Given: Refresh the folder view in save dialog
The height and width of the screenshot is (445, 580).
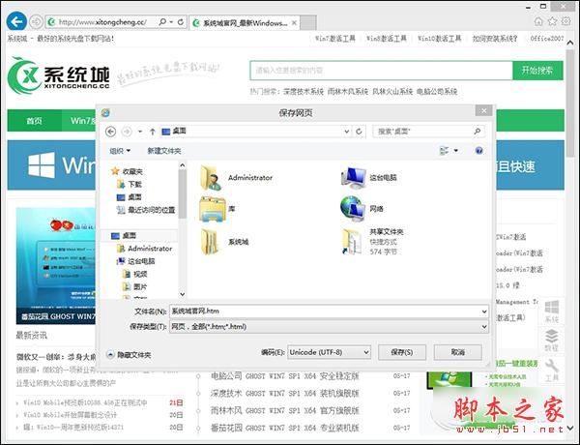Looking at the screenshot, I should point(359,132).
